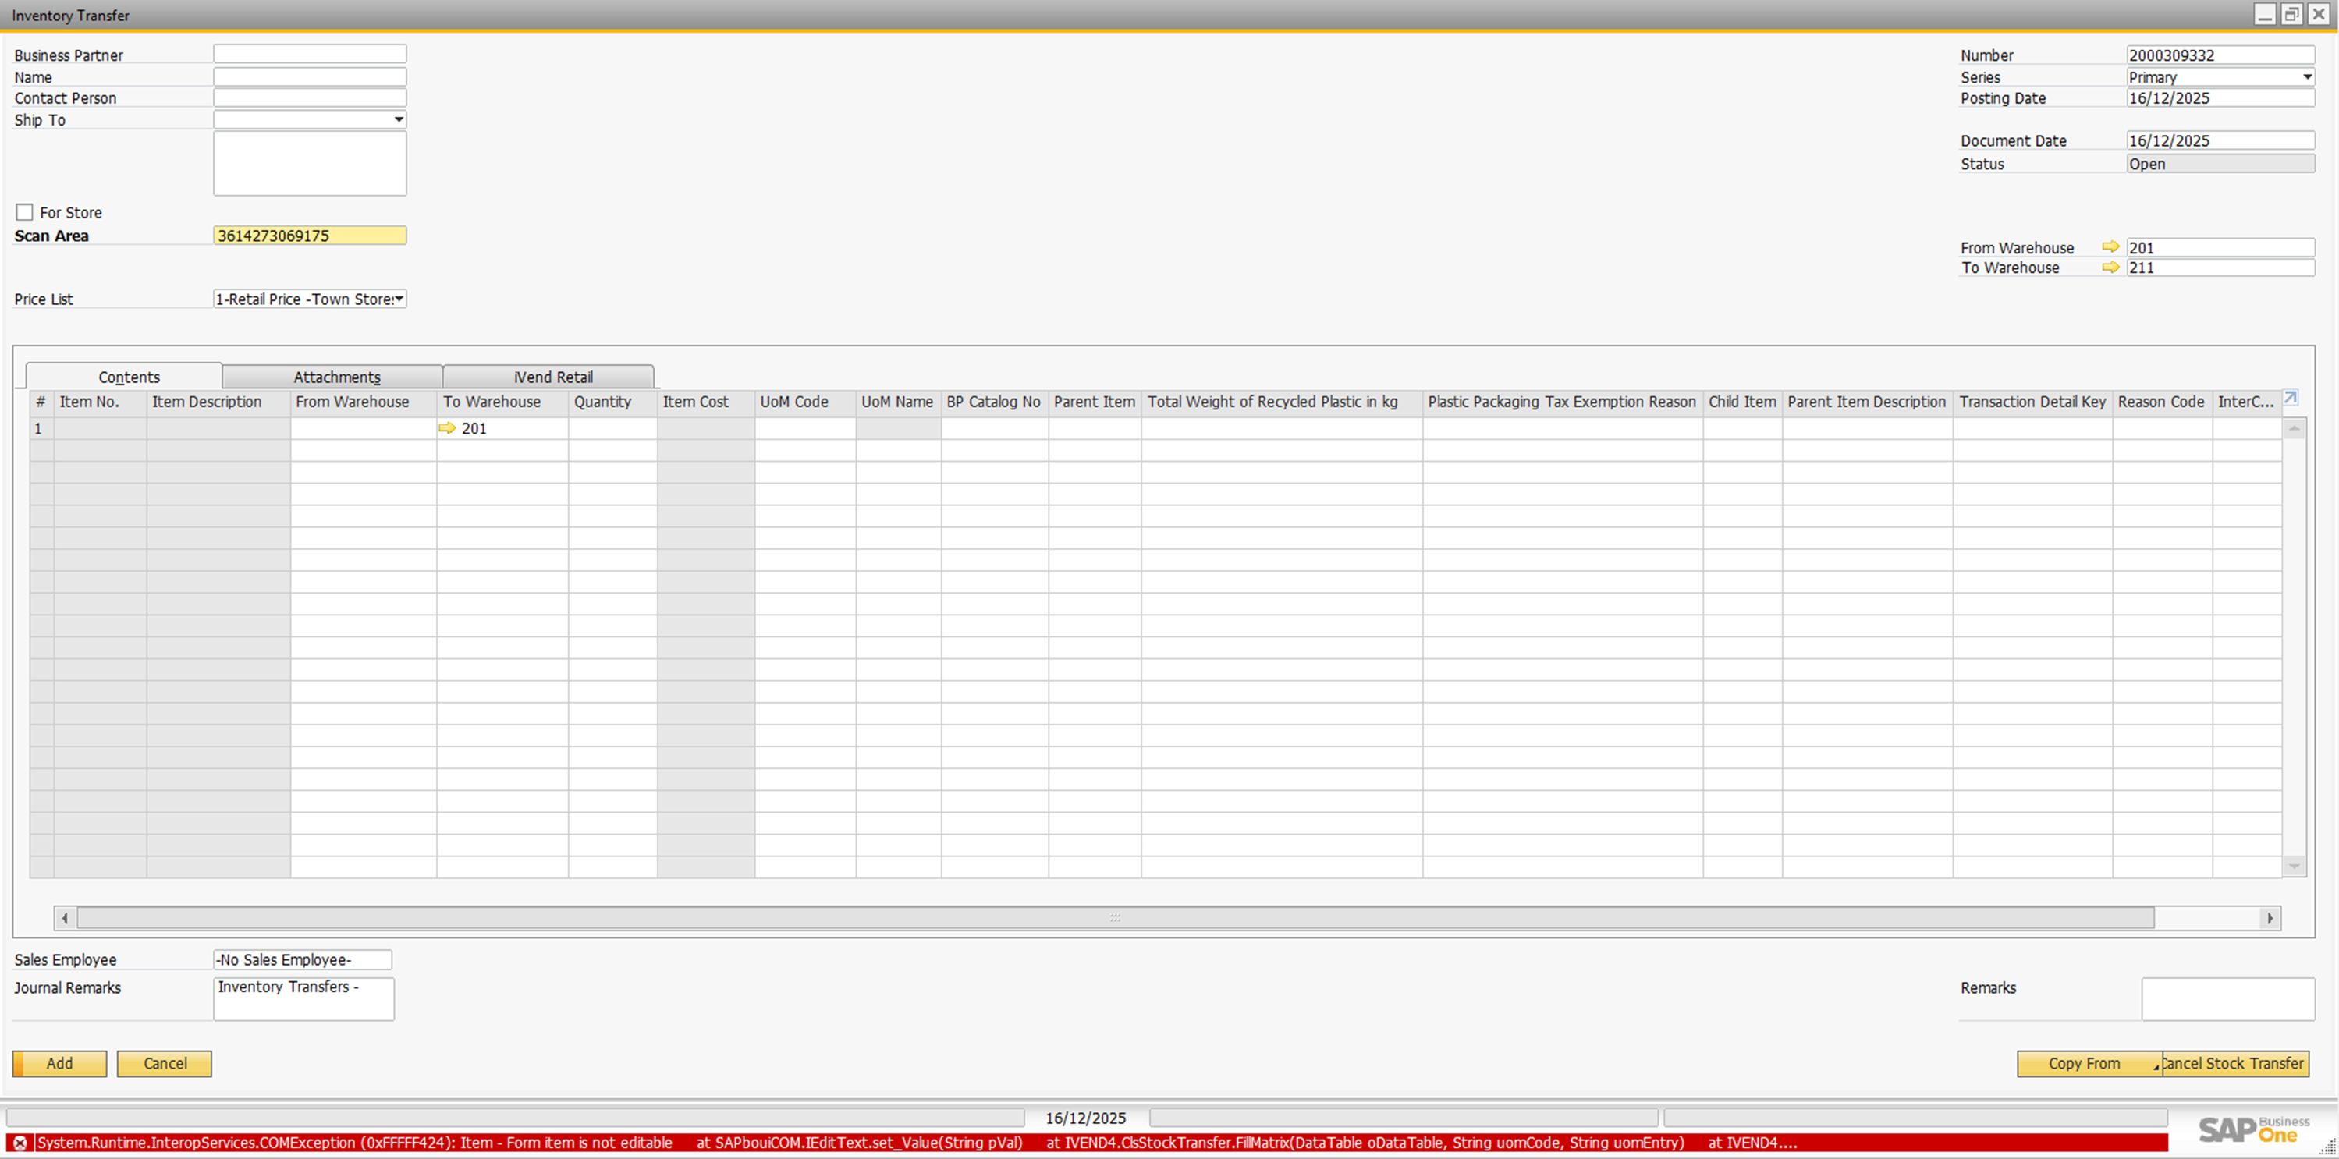This screenshot has width=2339, height=1159.
Task: Click the horizontal scroll left arrow
Action: tap(65, 919)
